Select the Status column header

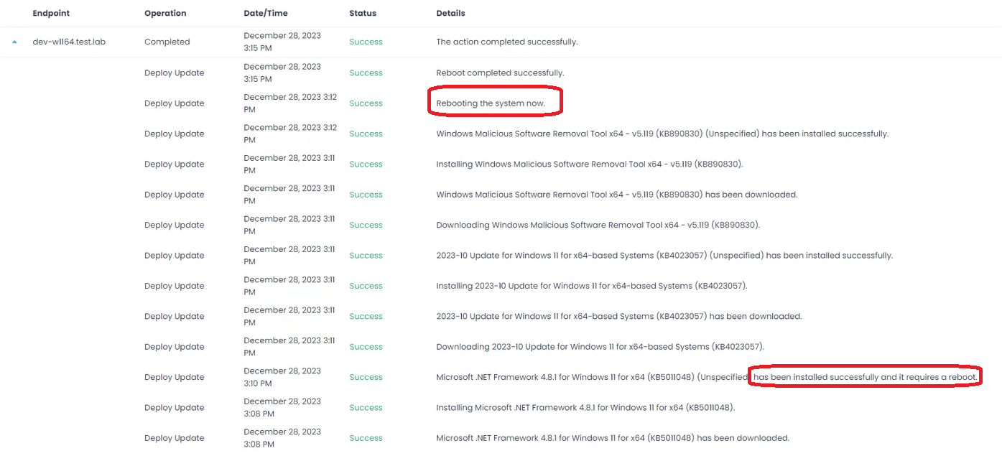tap(363, 13)
